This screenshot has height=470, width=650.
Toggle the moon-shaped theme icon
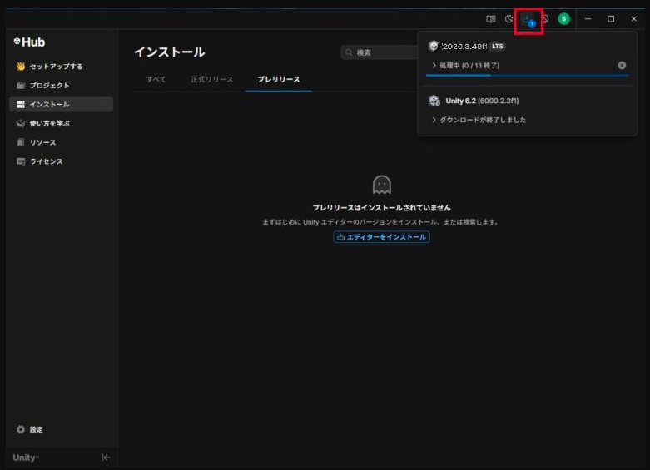509,19
